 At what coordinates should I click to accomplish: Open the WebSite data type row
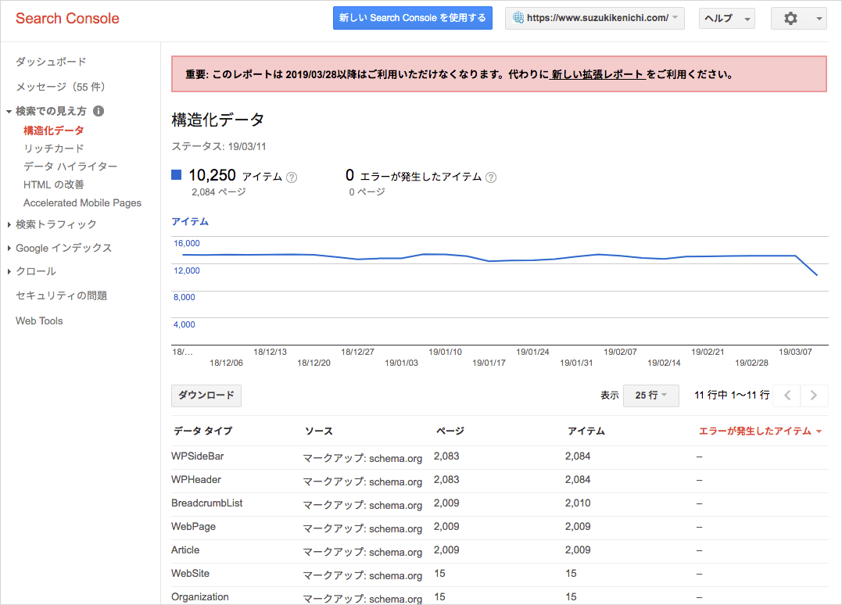tap(190, 573)
